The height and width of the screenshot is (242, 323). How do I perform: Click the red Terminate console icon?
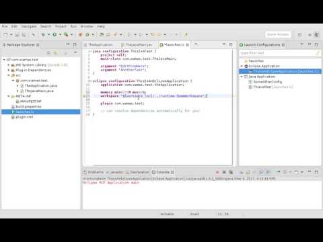click(x=217, y=172)
